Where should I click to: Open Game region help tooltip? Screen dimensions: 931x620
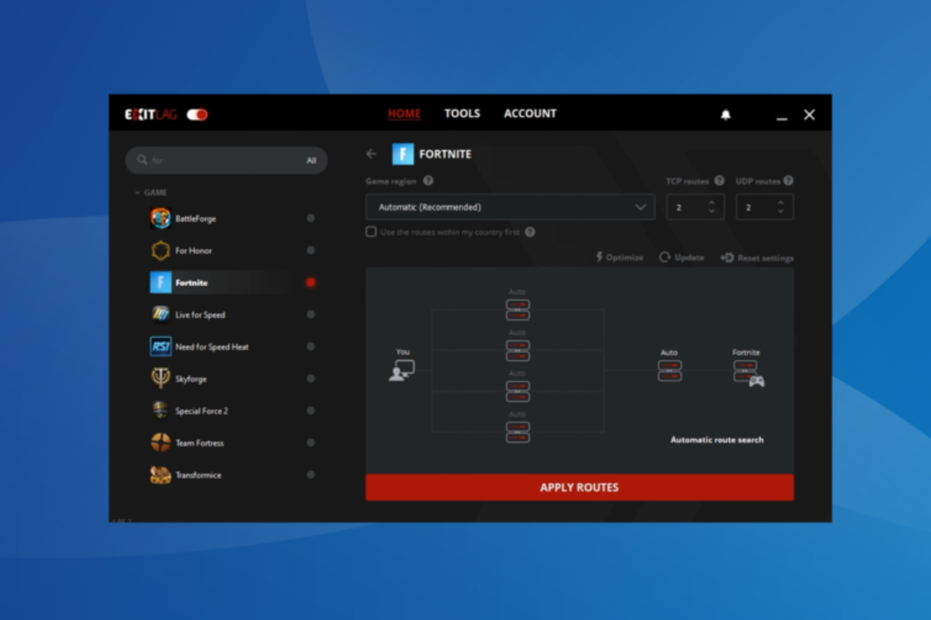pyautogui.click(x=428, y=181)
